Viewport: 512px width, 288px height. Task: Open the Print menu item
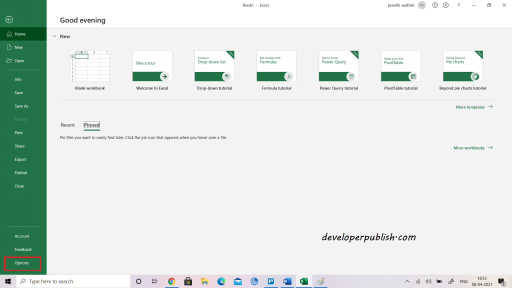(19, 132)
